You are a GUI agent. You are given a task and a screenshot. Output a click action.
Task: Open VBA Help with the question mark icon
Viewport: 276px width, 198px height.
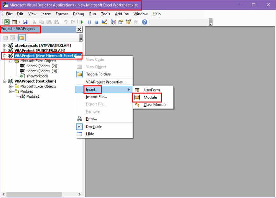tap(145, 22)
